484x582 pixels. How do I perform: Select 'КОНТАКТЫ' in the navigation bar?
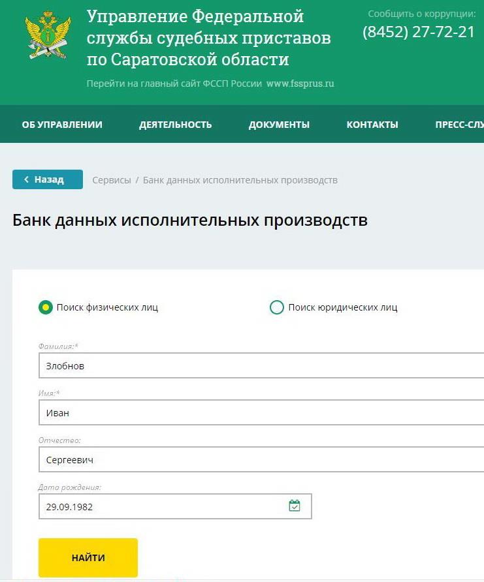pos(372,125)
